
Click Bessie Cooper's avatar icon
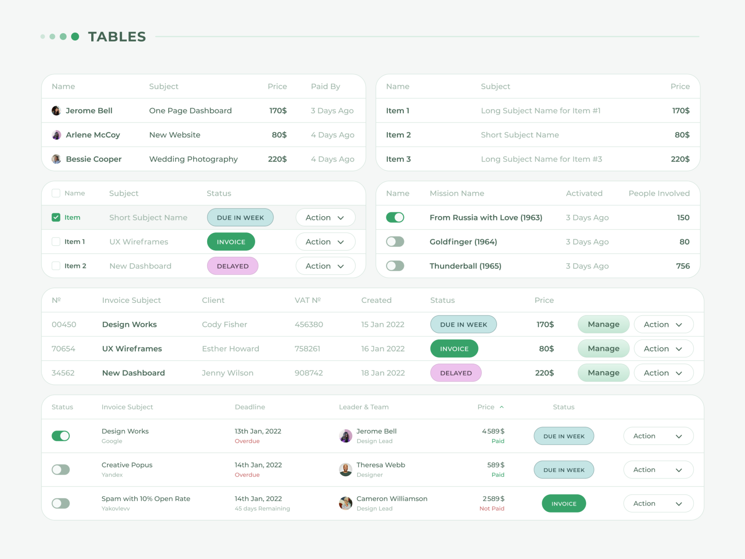point(57,159)
